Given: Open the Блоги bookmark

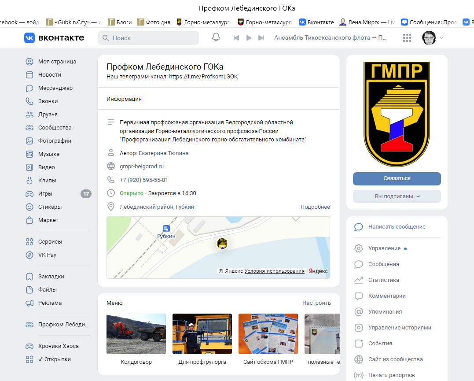Looking at the screenshot, I should pos(120,22).
